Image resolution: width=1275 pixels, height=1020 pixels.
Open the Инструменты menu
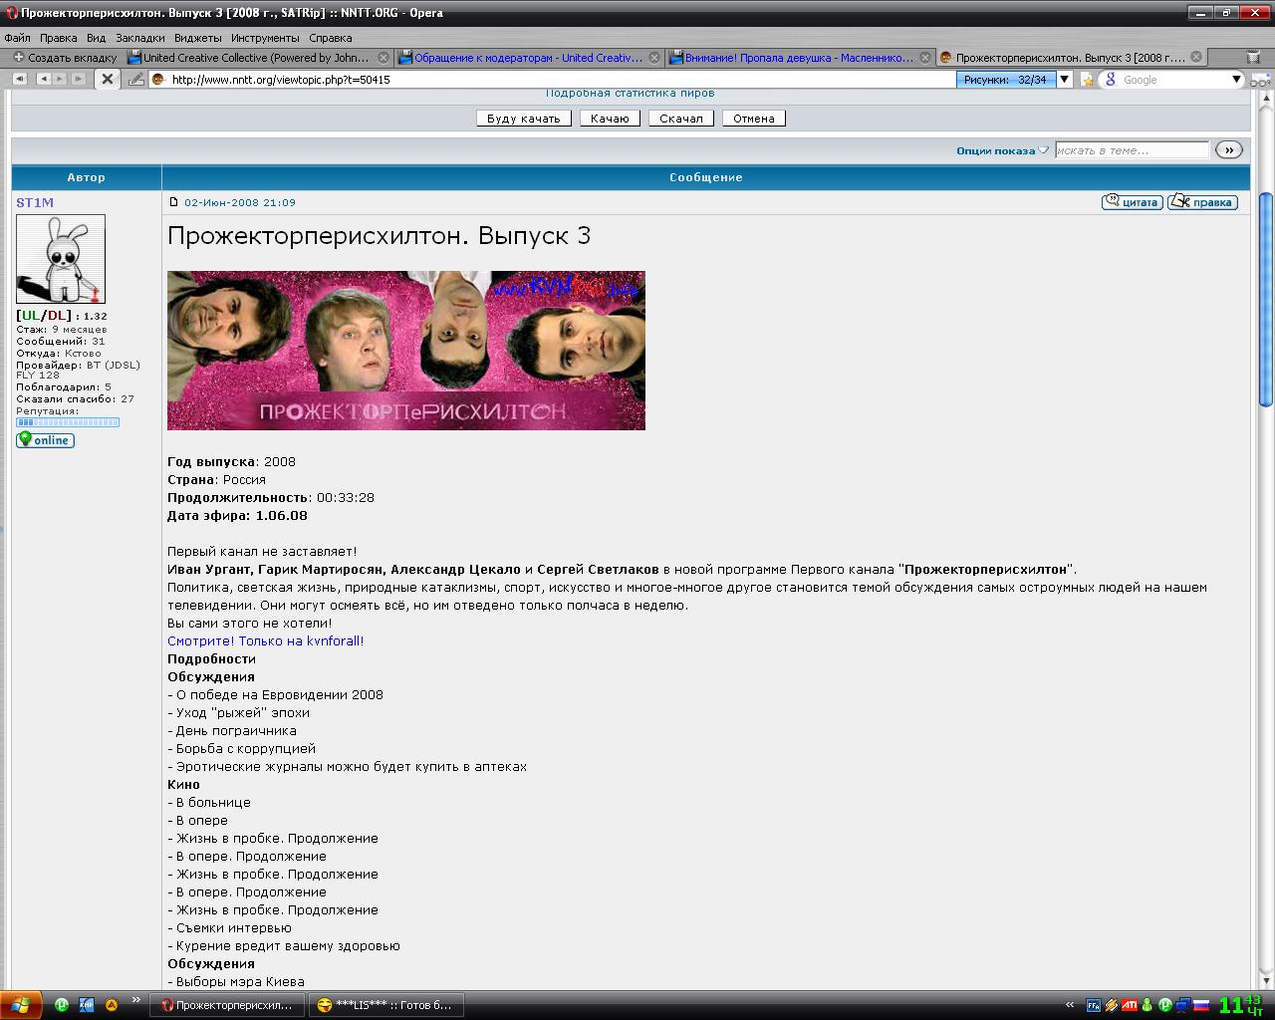click(265, 38)
